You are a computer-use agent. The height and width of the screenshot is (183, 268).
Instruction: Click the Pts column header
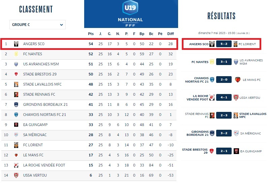(91, 34)
